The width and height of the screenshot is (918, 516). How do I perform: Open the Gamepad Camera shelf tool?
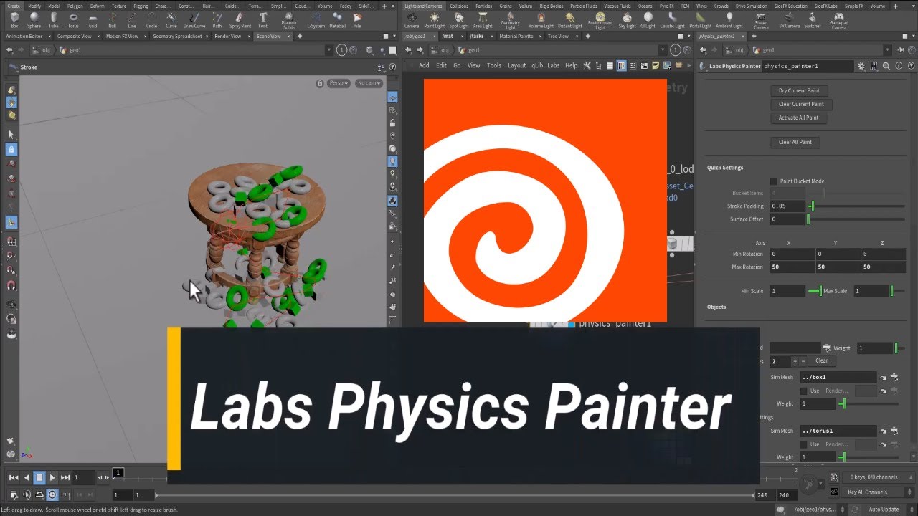pyautogui.click(x=840, y=21)
